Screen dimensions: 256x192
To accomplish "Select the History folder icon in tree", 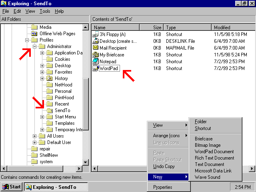I will [x=50, y=78].
